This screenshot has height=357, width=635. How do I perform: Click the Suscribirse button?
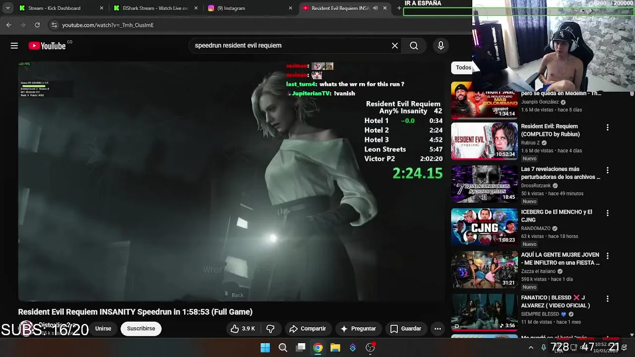click(x=141, y=329)
